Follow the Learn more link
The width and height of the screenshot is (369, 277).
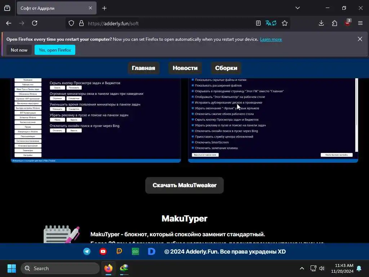271,39
